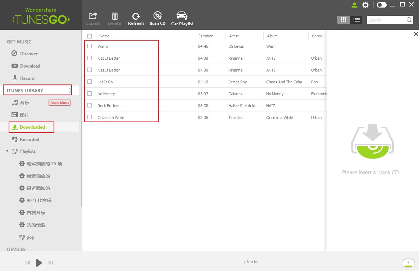This screenshot has width=419, height=271.
Task: Open the settings gear icon
Action: pyautogui.click(x=365, y=5)
